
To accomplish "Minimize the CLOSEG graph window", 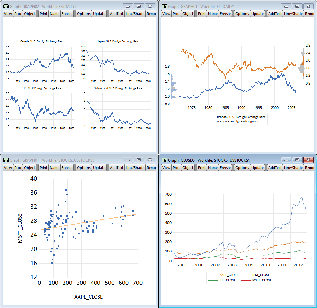I will 287,160.
